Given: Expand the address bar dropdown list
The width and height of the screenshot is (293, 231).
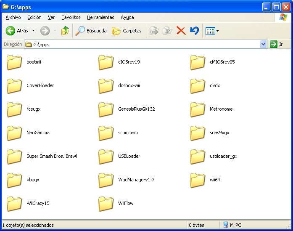Looking at the screenshot, I should [x=264, y=44].
